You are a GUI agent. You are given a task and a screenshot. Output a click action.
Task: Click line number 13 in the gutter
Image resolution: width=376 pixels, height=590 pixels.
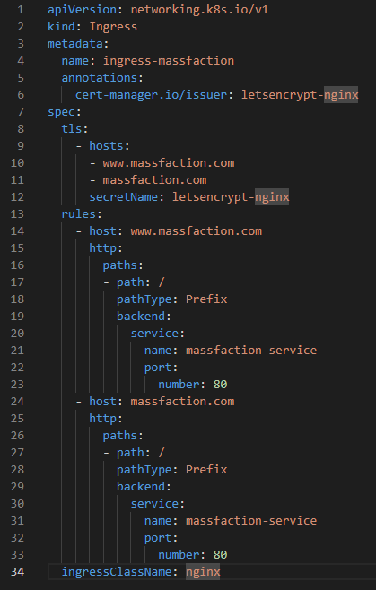[x=17, y=214]
